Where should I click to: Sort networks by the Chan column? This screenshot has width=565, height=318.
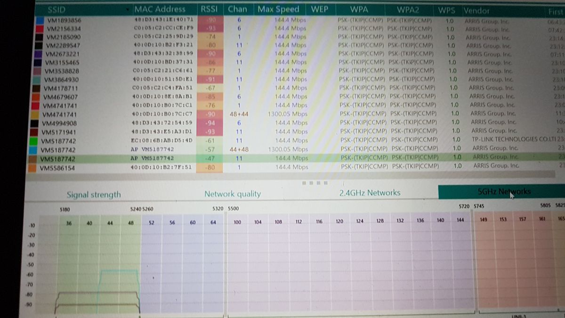click(x=238, y=8)
